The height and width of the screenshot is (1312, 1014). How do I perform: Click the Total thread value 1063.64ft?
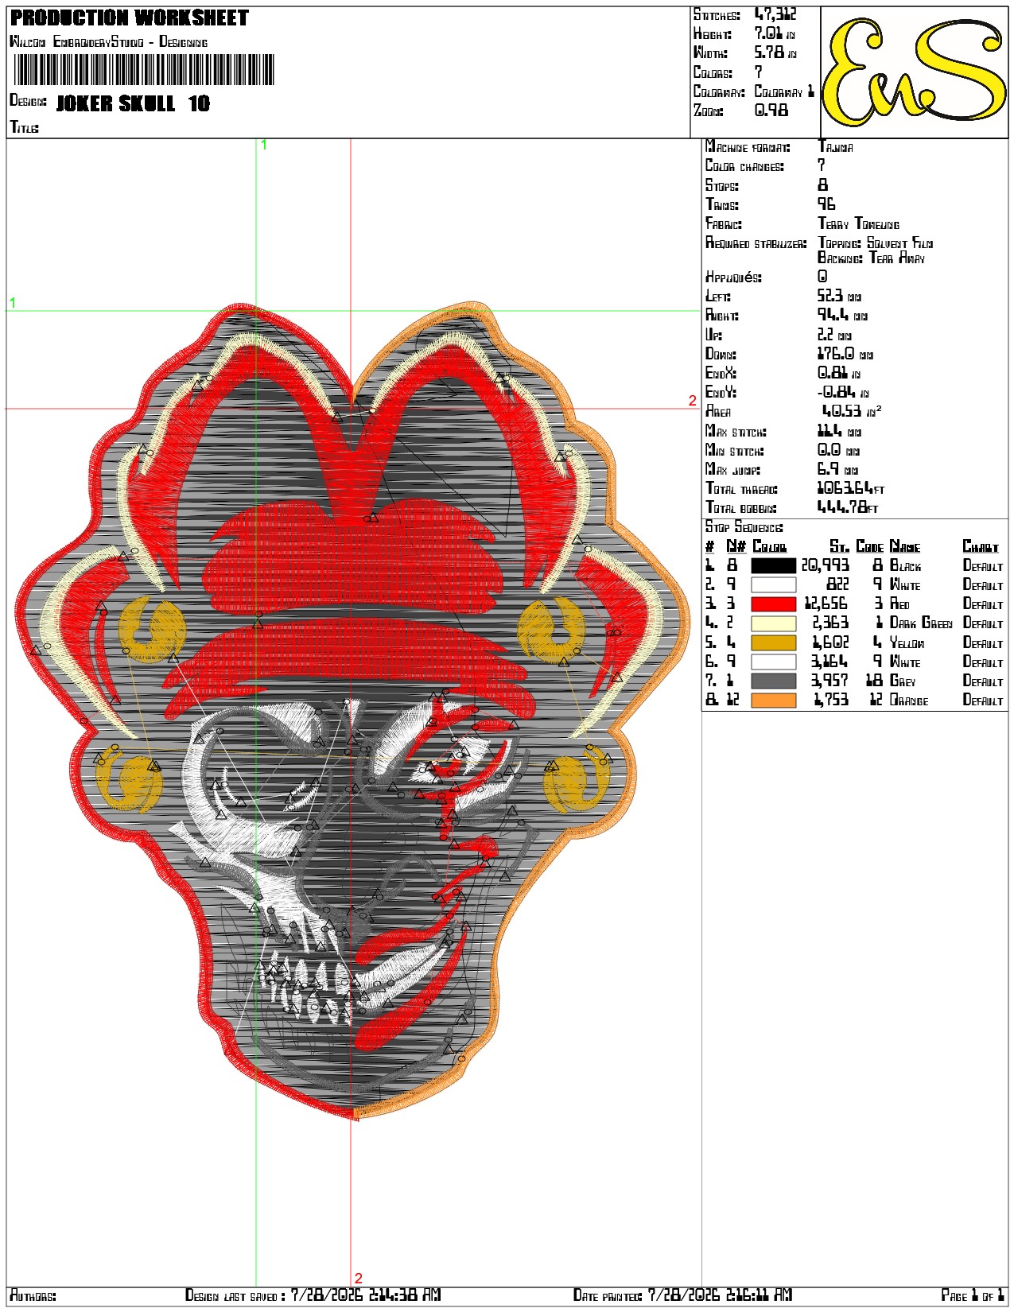852,489
